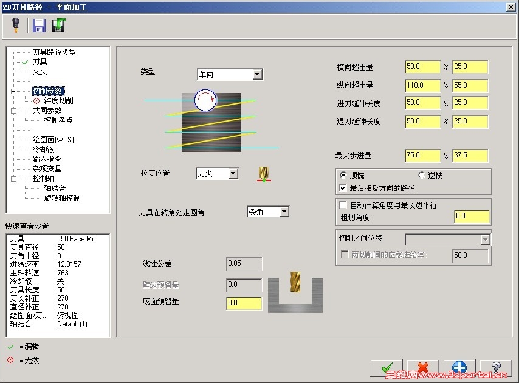This screenshot has width=519, height=383.
Task: Enable 逆铣 milling direction
Action: click(422, 175)
